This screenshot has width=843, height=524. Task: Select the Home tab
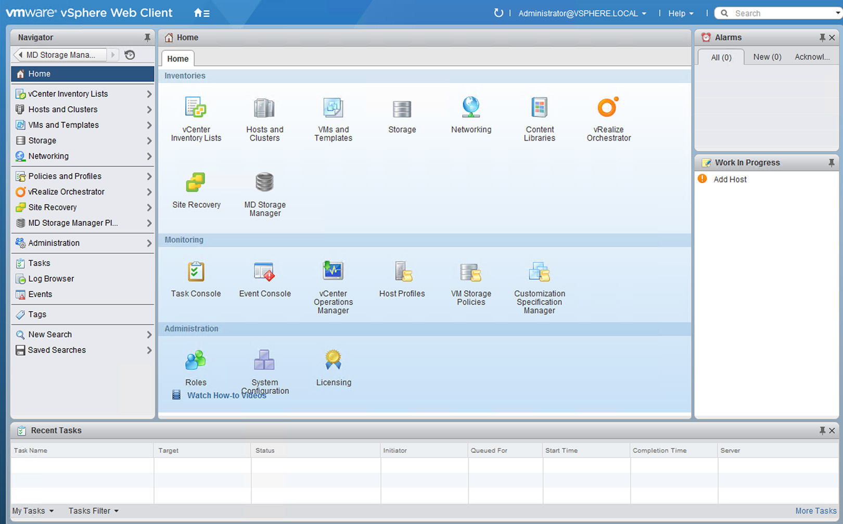pos(177,58)
